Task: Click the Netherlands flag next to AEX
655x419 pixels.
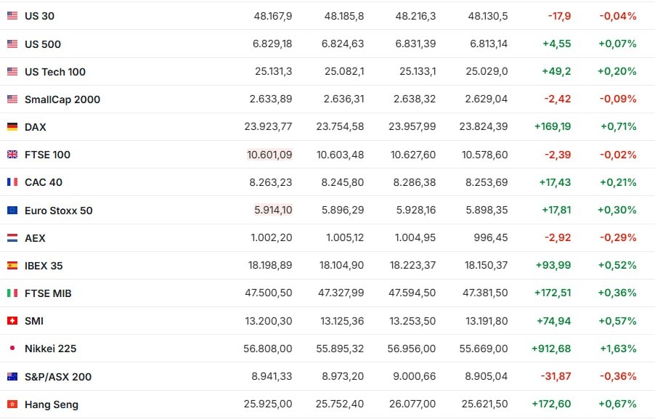Action: click(12, 238)
